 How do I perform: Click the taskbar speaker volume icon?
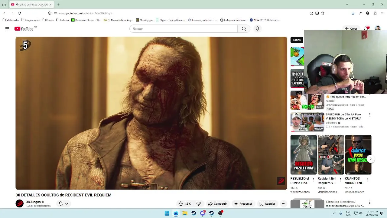[361, 213]
